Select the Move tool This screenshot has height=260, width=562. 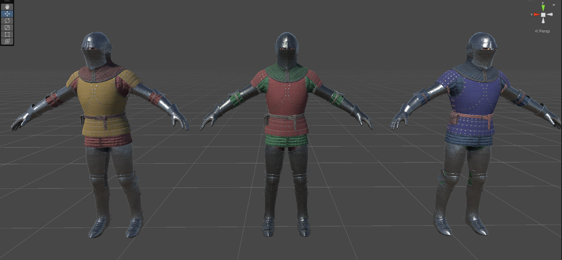[x=7, y=14]
